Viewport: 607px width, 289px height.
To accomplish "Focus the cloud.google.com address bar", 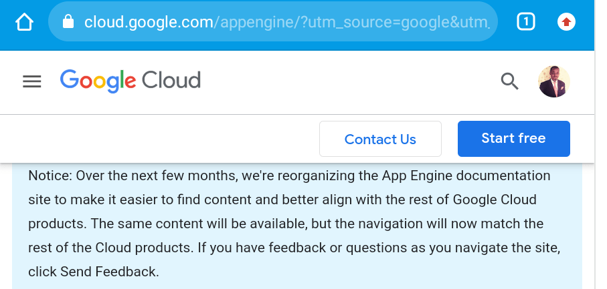I will pos(273,21).
